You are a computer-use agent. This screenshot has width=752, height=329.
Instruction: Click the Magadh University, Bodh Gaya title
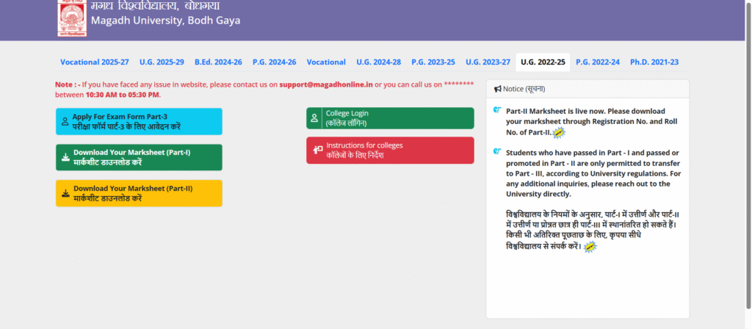pos(165,21)
